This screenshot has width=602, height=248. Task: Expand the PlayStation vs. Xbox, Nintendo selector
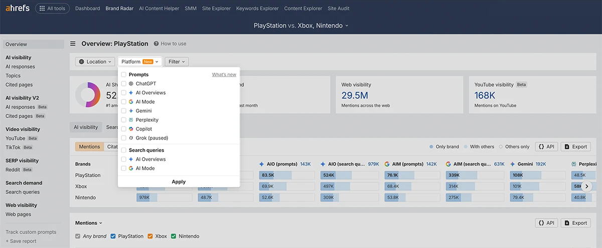[x=301, y=25]
